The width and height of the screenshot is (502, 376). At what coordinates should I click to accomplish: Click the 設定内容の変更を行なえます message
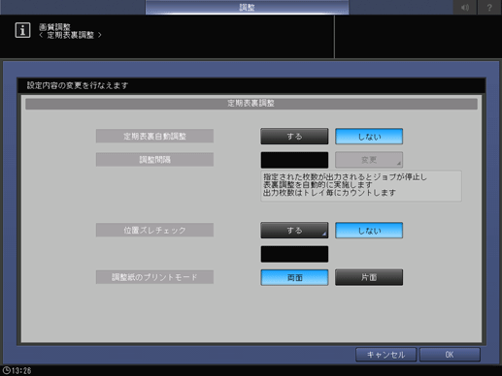(x=78, y=85)
